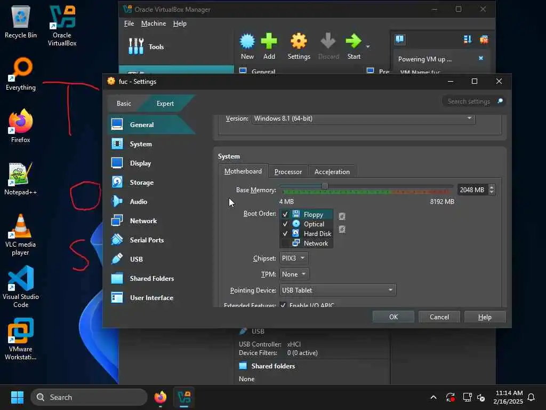546x410 pixels.
Task: Switch to Expert settings mode
Action: pos(165,103)
